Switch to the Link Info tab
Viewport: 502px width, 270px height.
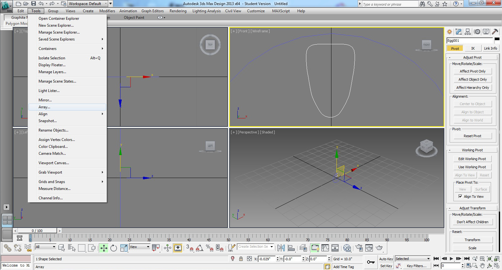490,48
